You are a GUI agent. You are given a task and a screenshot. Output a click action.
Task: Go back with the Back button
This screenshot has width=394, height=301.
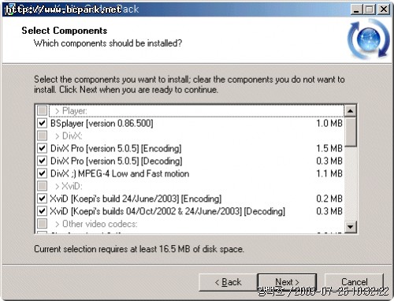pos(228,282)
